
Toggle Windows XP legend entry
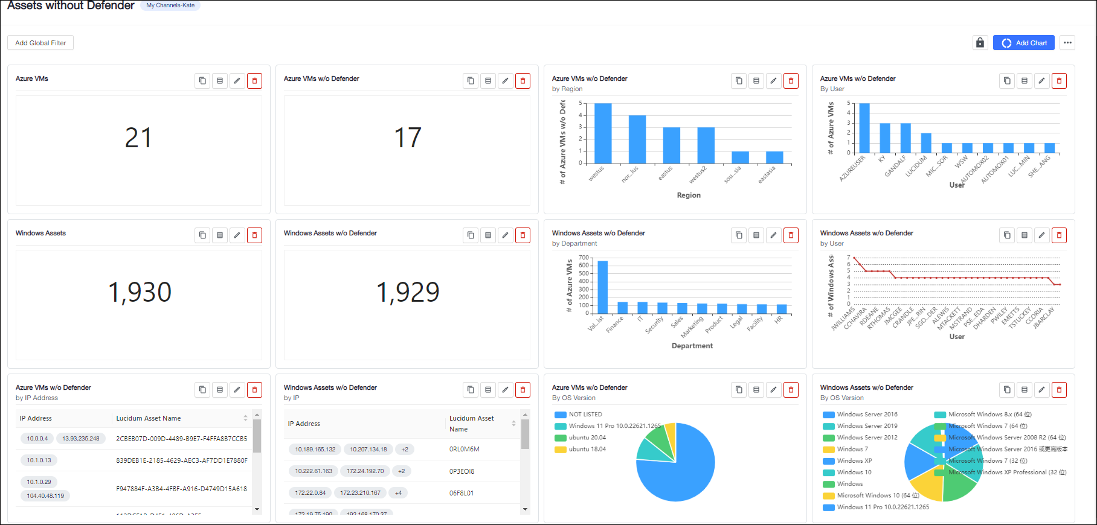point(848,460)
